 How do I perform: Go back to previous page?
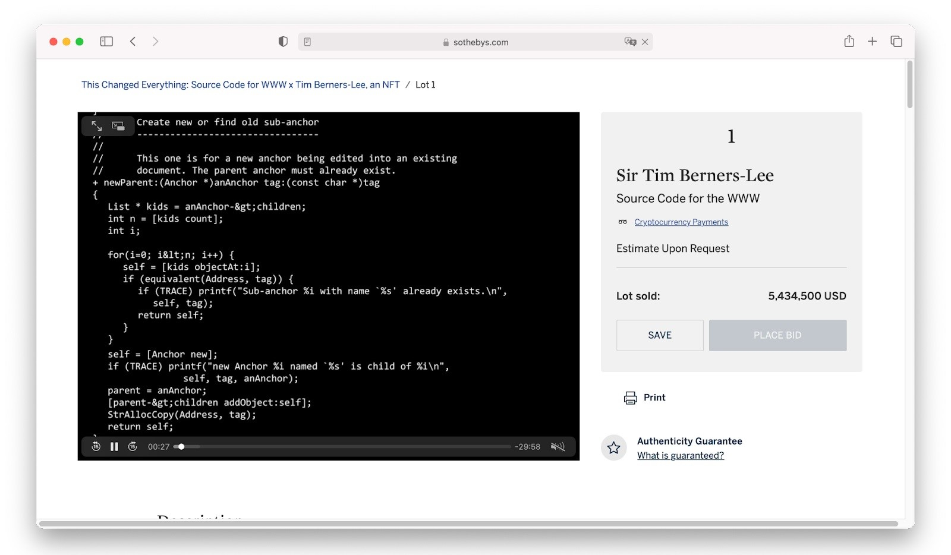[x=133, y=42]
